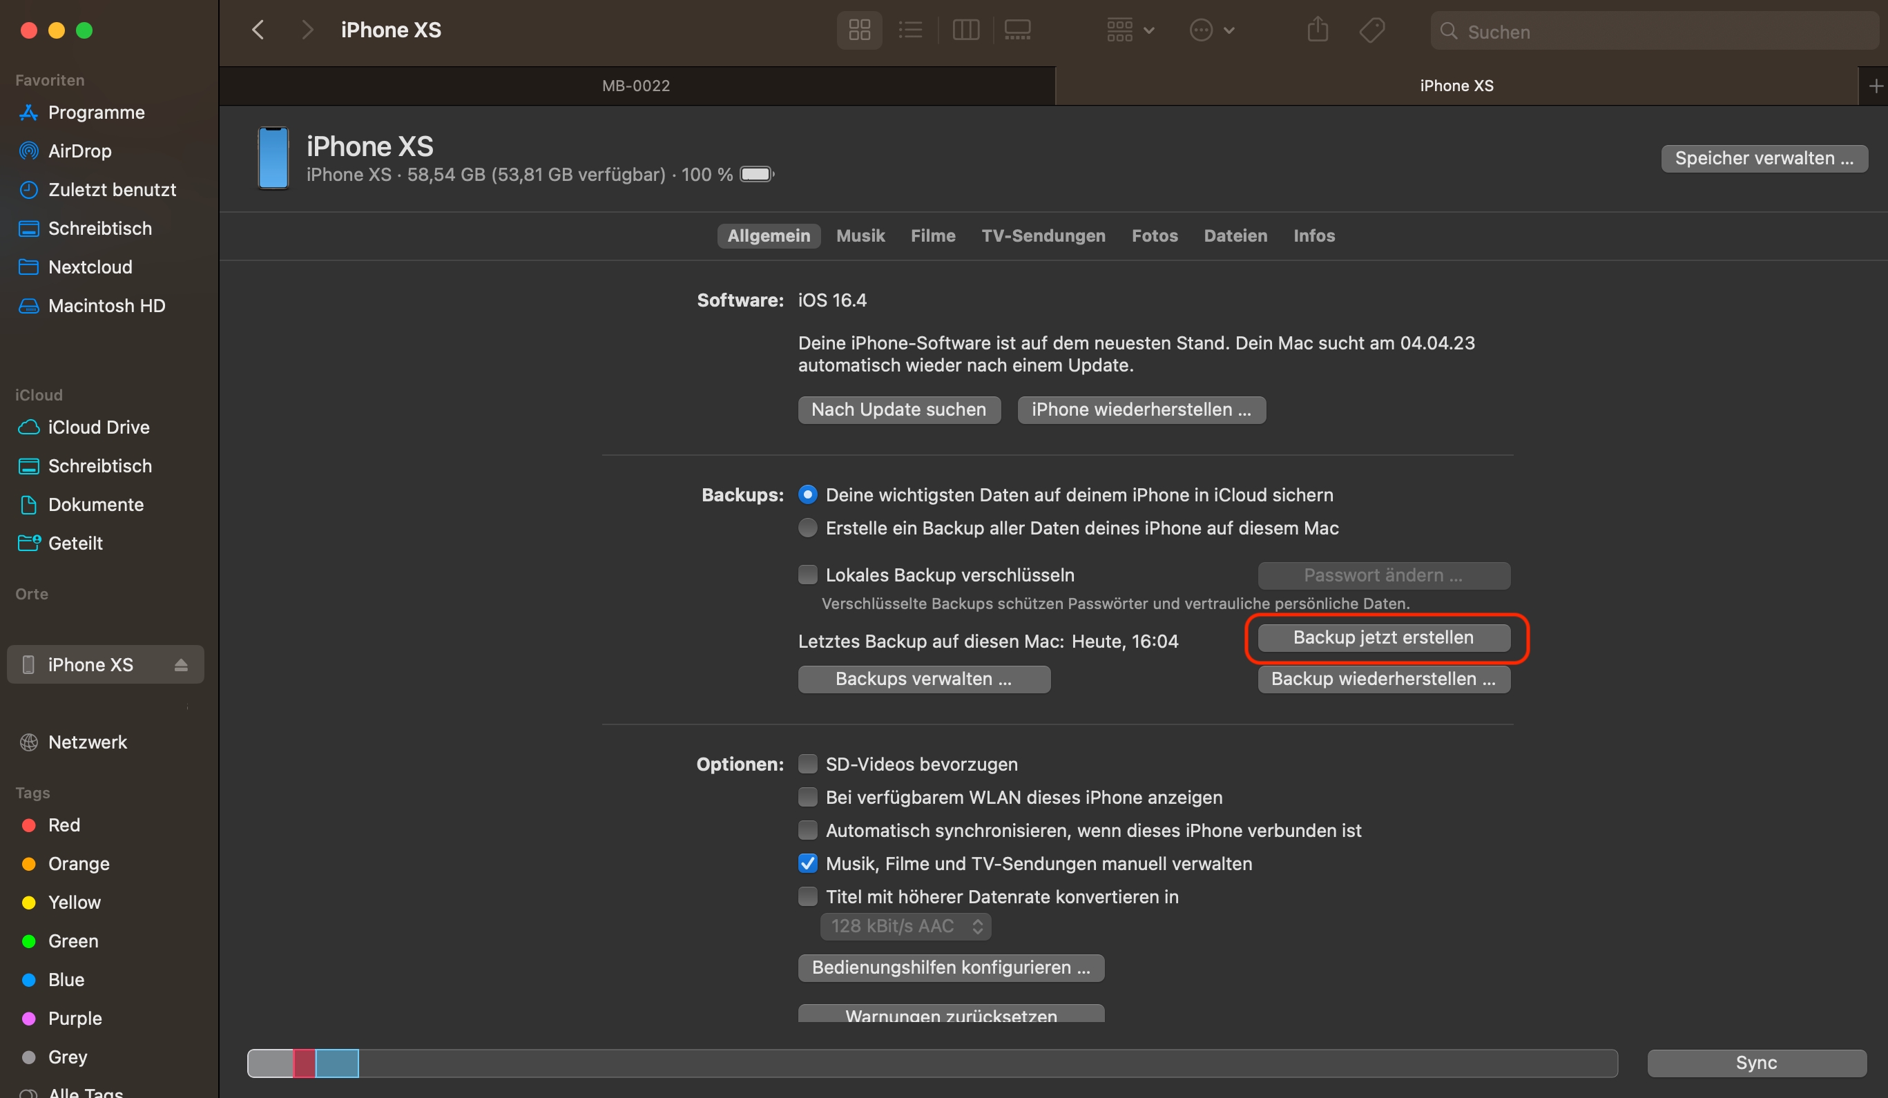Open the Dateien tab
Viewport: 1888px width, 1098px height.
click(1235, 236)
